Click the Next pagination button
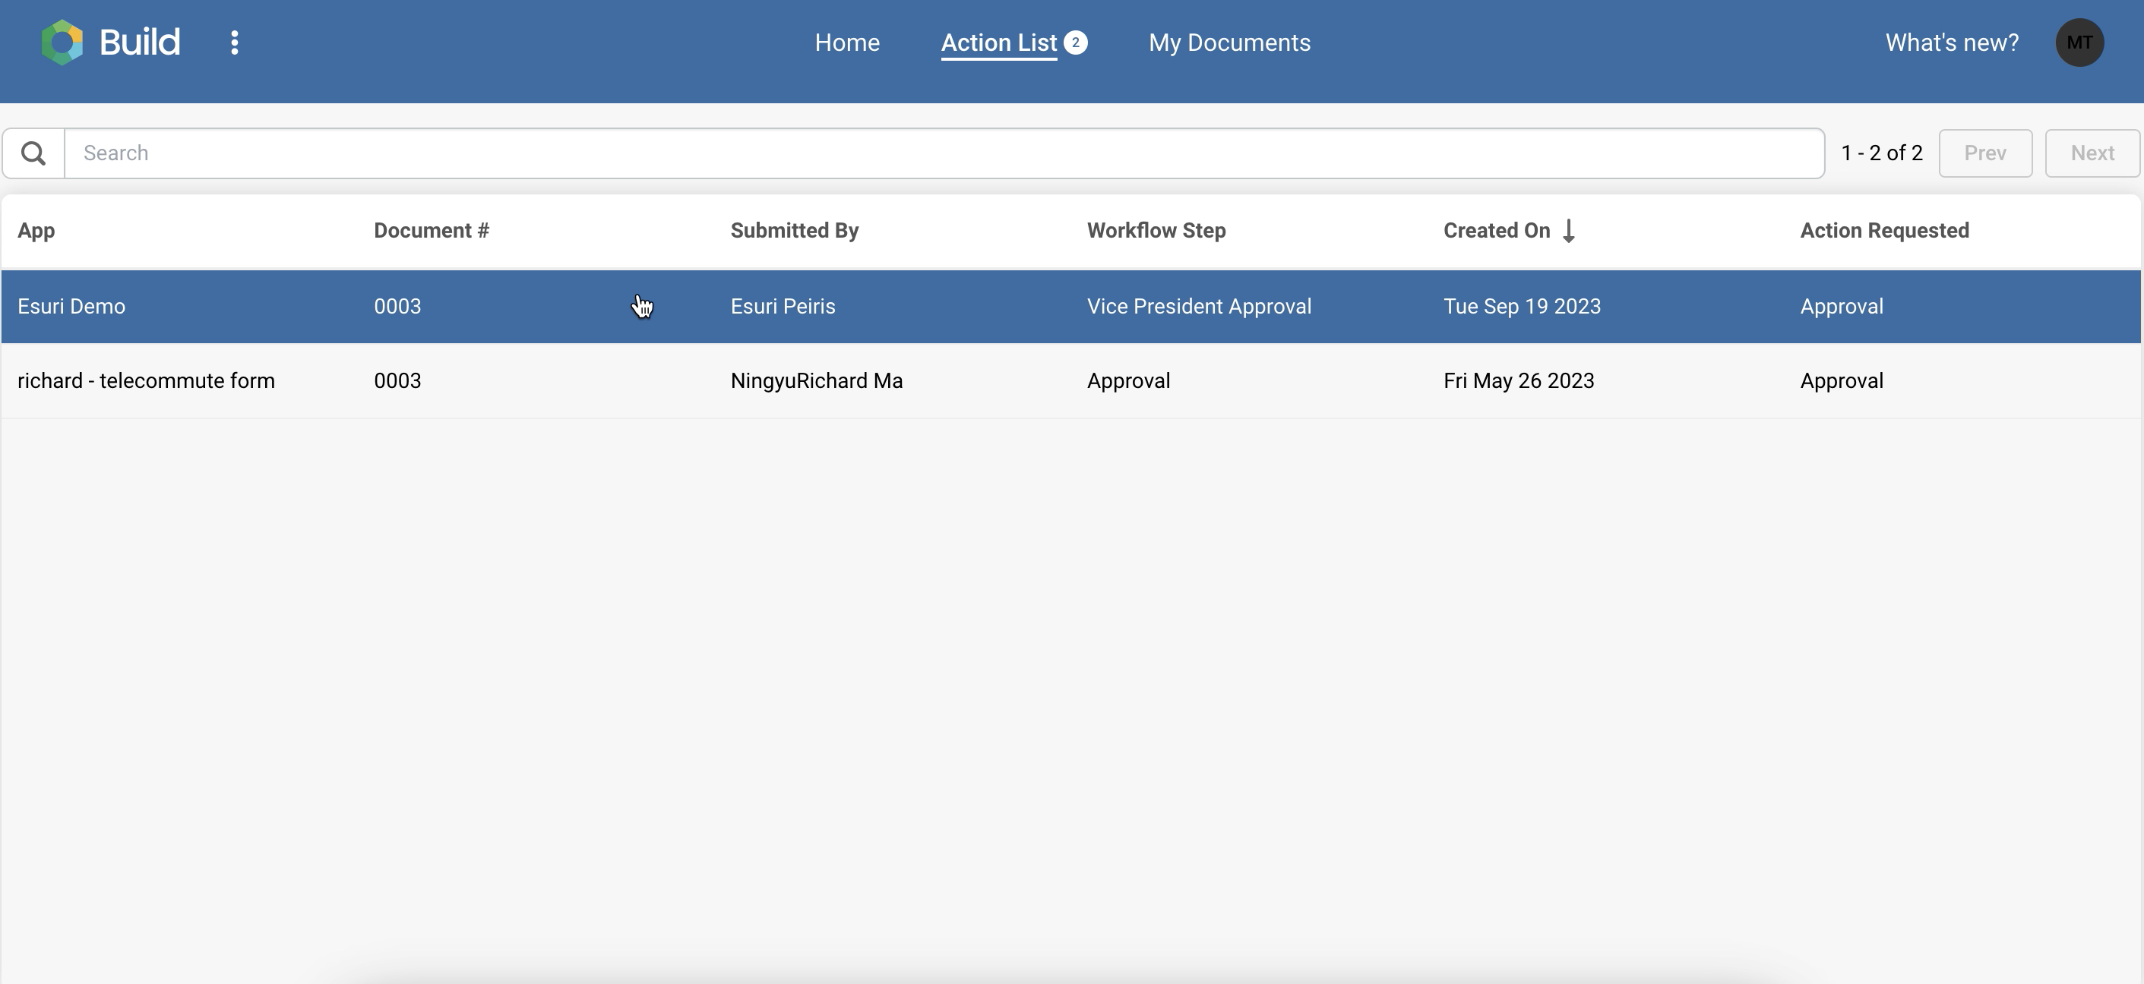The height and width of the screenshot is (984, 2144). (2092, 153)
